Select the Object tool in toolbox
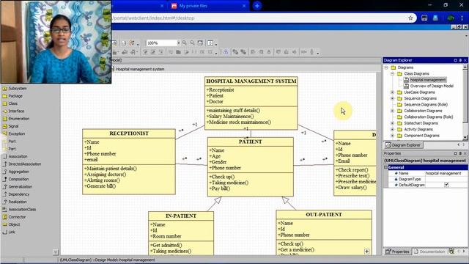Viewport: 469px width, 264px height. click(11, 224)
